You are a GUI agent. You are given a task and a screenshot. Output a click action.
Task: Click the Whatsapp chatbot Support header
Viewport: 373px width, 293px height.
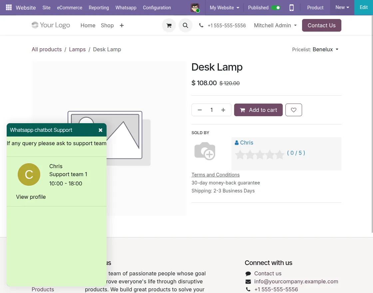(57, 130)
